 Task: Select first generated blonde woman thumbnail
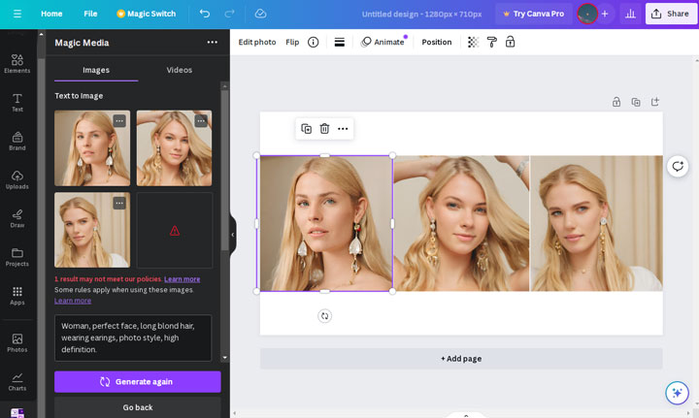tap(92, 148)
